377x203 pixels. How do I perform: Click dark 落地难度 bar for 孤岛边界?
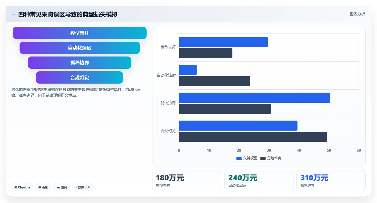click(225, 109)
